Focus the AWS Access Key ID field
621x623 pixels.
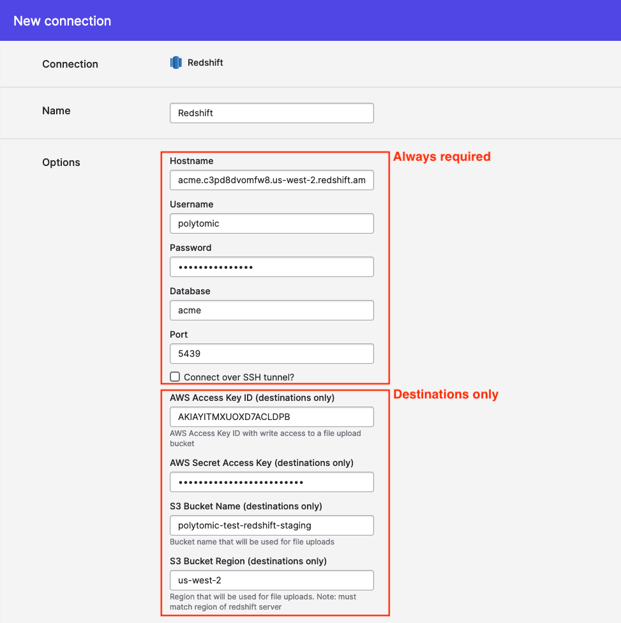click(272, 417)
